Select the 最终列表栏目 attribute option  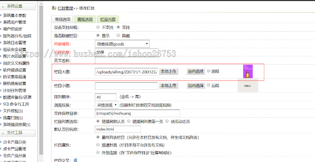point(98,137)
